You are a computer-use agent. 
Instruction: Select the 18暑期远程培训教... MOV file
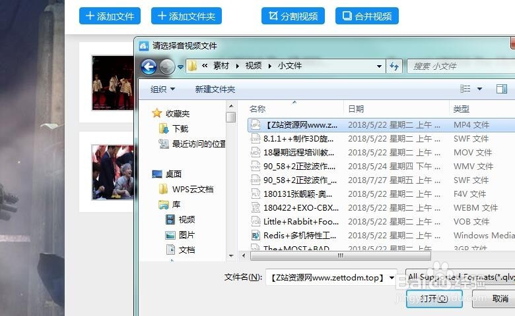[x=381, y=152]
